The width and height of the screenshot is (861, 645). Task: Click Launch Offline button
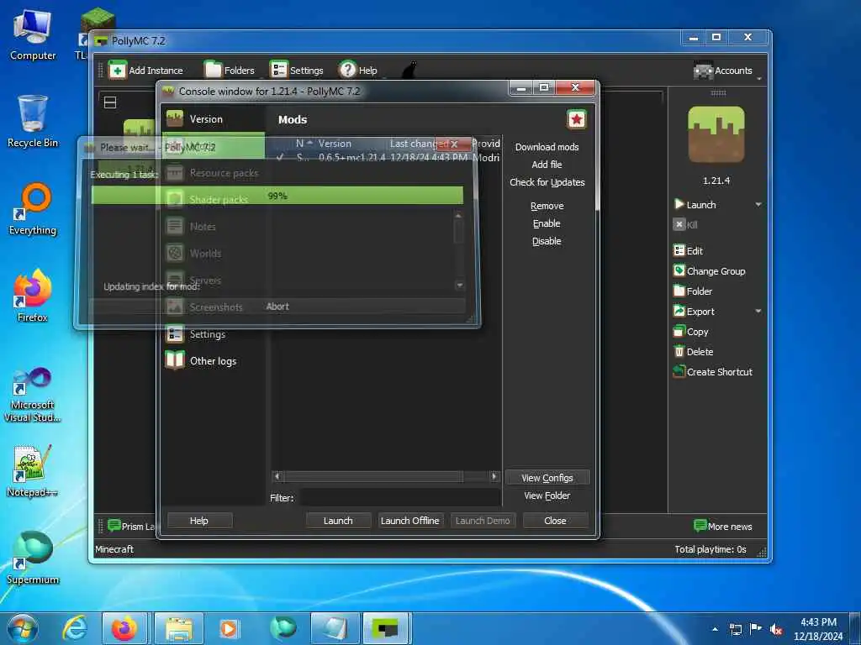click(x=410, y=521)
